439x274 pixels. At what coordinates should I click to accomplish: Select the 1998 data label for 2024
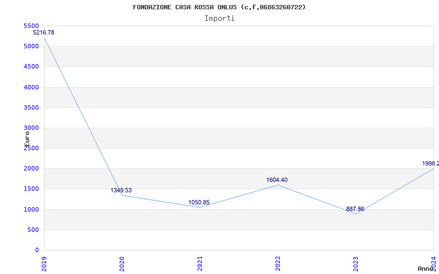(x=431, y=163)
